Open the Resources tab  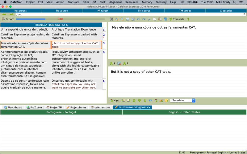tap(20, 11)
